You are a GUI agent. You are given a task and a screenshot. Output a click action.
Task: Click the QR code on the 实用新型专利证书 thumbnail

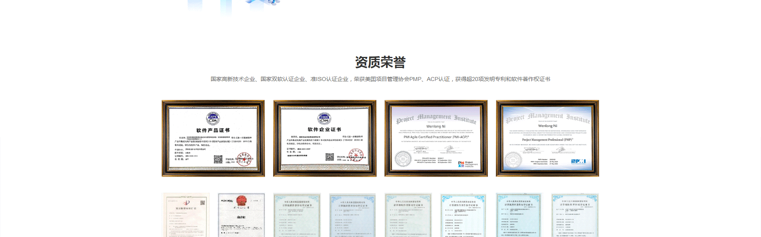(203, 203)
